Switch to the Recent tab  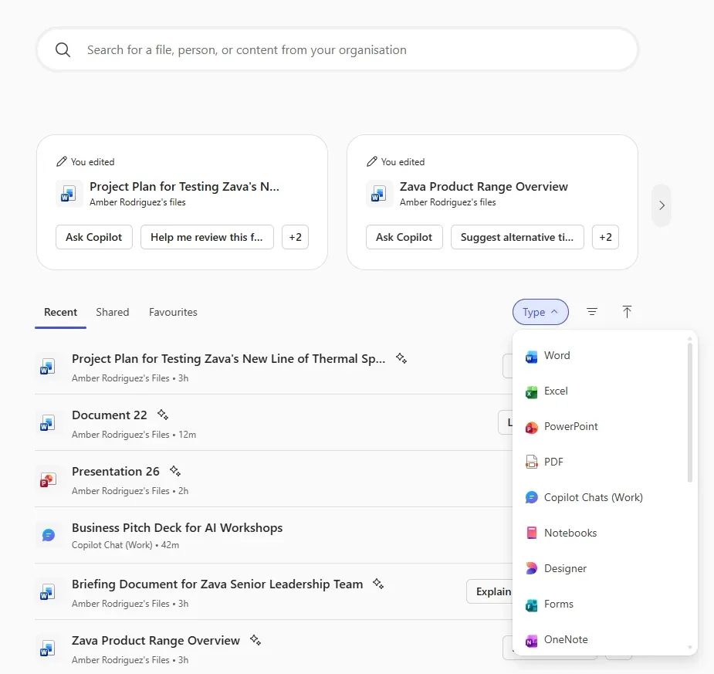coord(60,312)
